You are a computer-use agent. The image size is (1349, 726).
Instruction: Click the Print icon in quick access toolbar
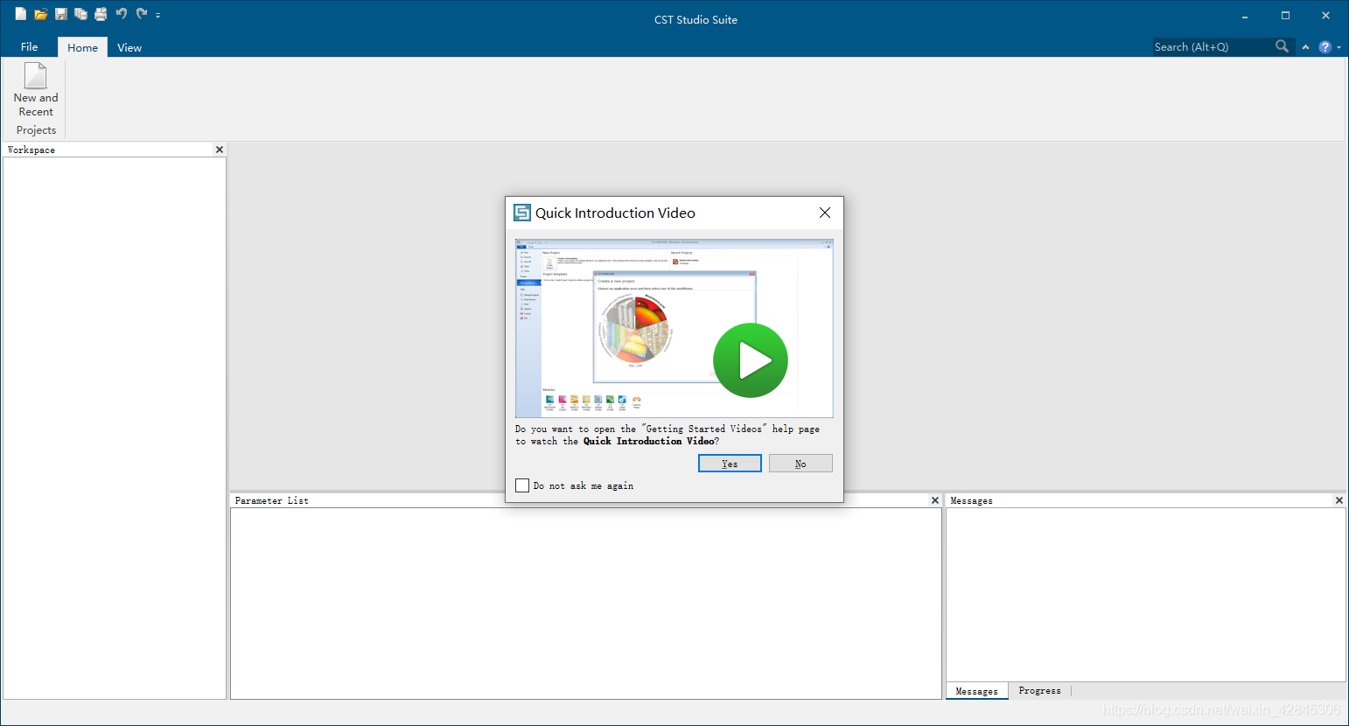[x=101, y=14]
